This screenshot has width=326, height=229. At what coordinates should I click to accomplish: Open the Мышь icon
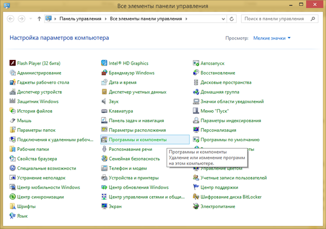13,120
